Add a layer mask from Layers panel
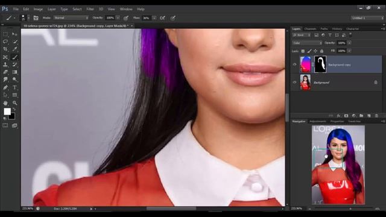This screenshot has height=217, width=386. click(x=346, y=116)
